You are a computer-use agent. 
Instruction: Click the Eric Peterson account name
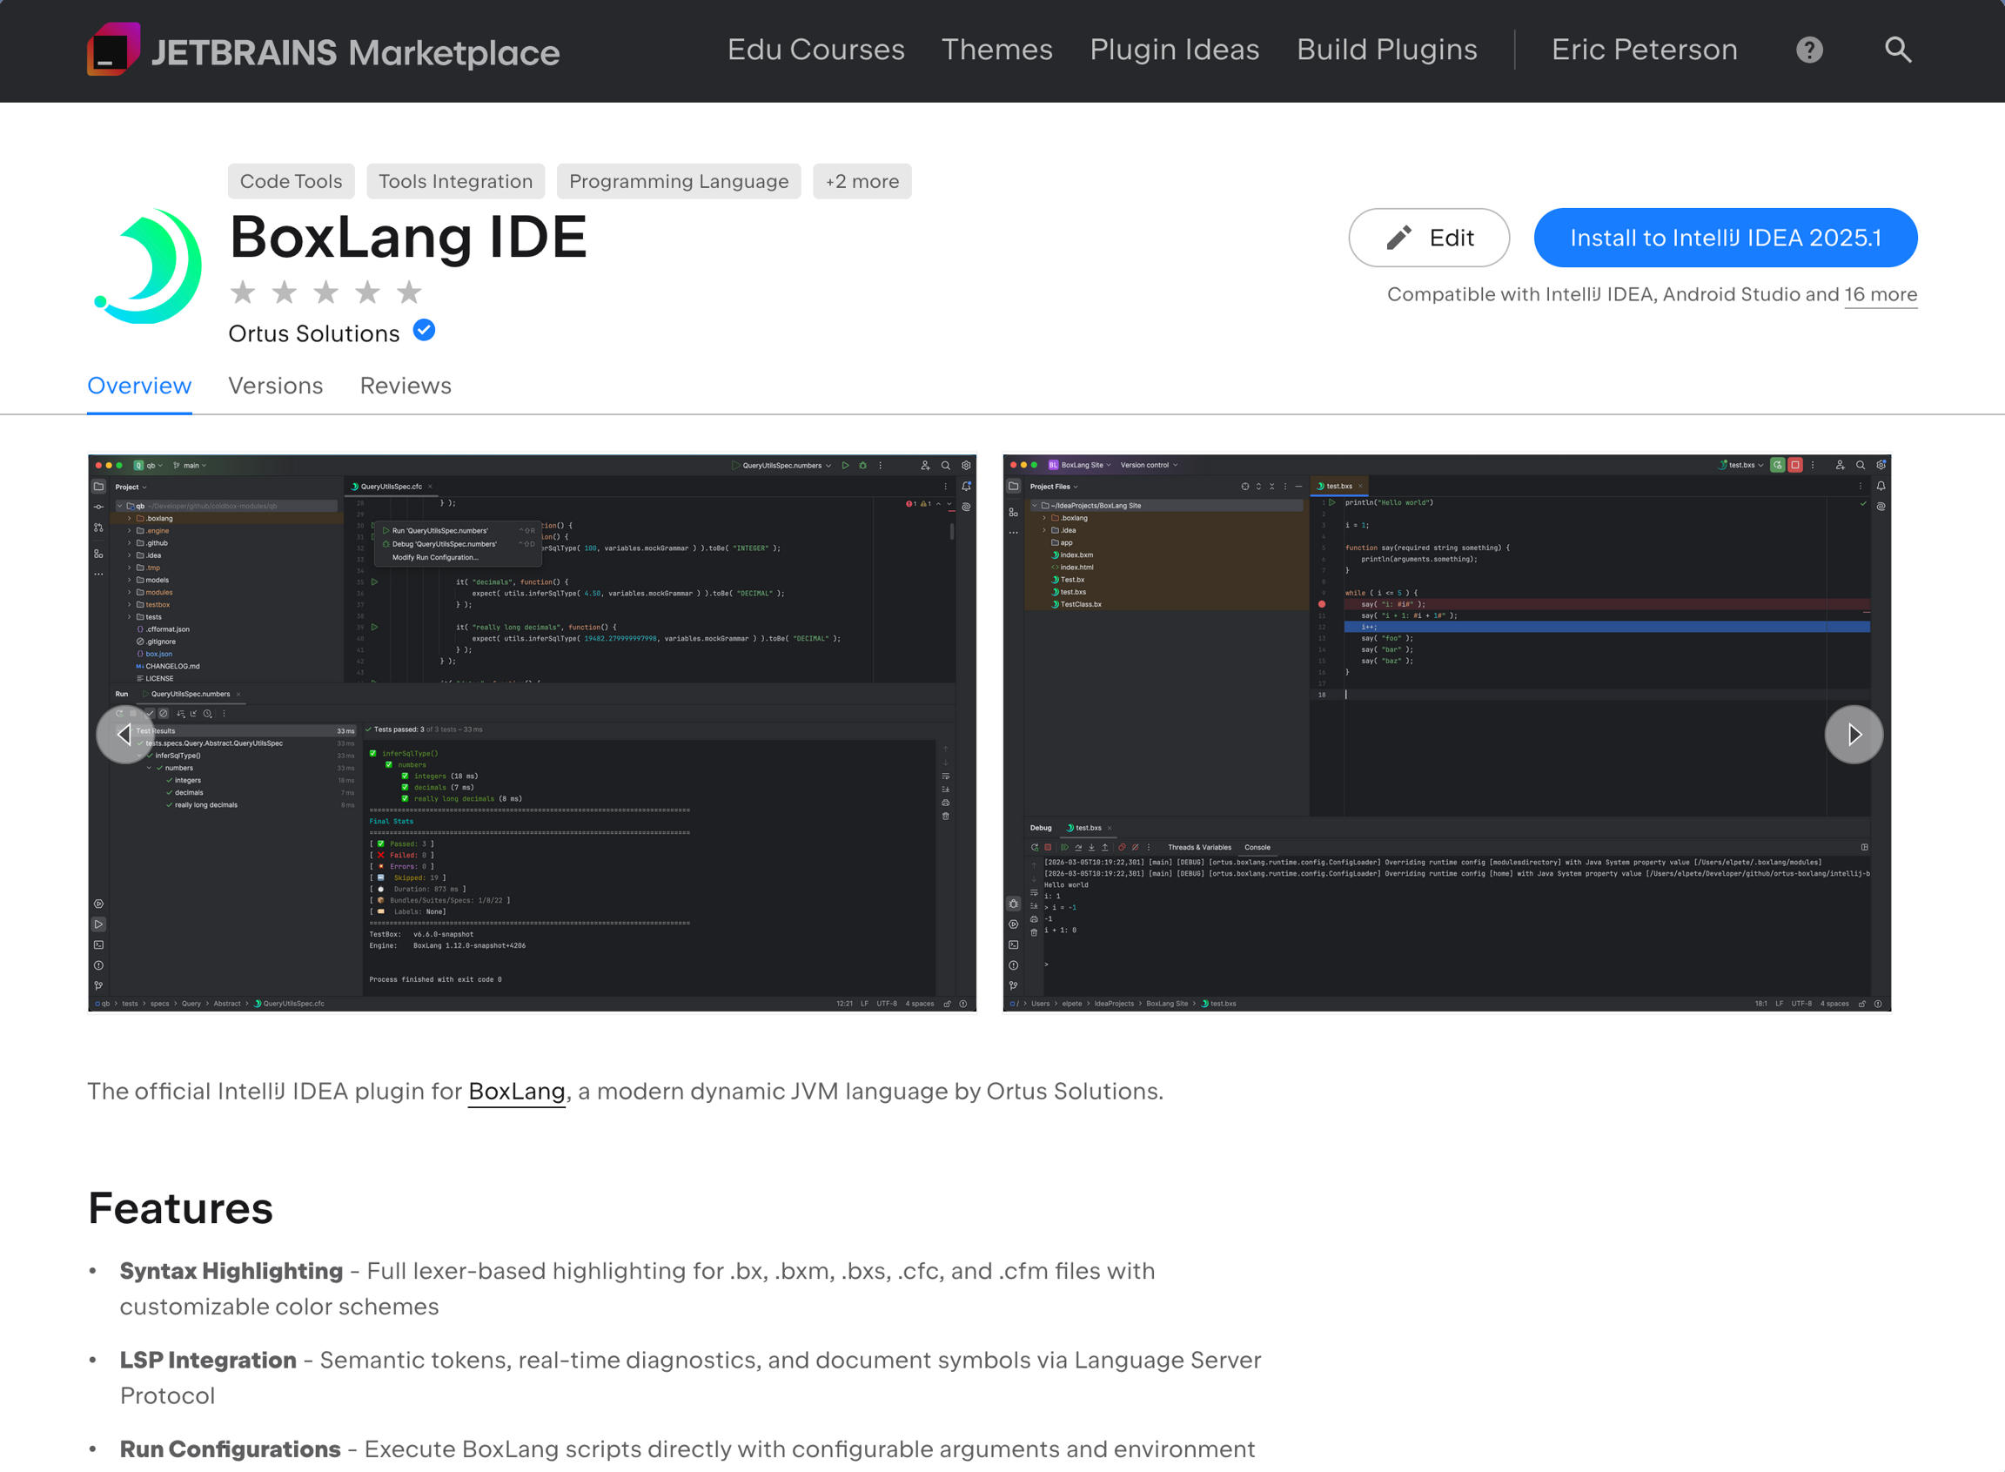point(1644,50)
